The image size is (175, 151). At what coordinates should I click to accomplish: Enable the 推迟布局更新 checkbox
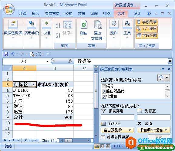pos(103,137)
